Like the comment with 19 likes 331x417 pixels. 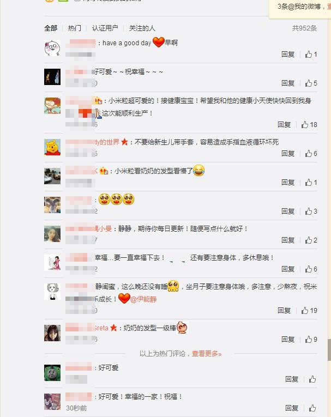(309, 310)
